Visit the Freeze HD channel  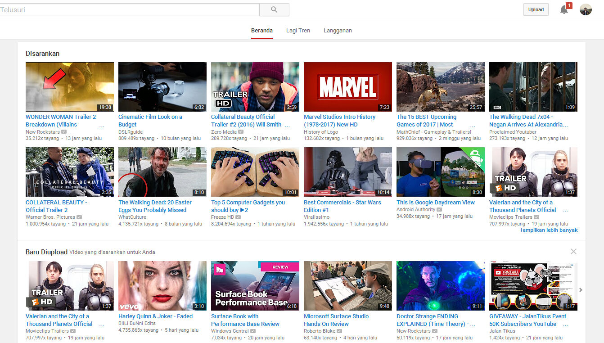pos(222,217)
